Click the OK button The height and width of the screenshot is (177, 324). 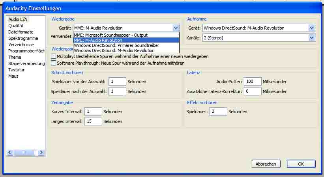(301, 164)
